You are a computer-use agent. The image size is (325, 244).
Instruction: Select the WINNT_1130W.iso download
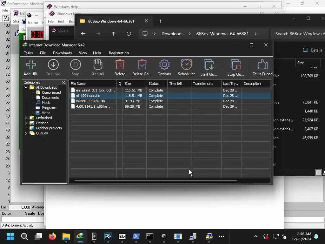pos(170,101)
